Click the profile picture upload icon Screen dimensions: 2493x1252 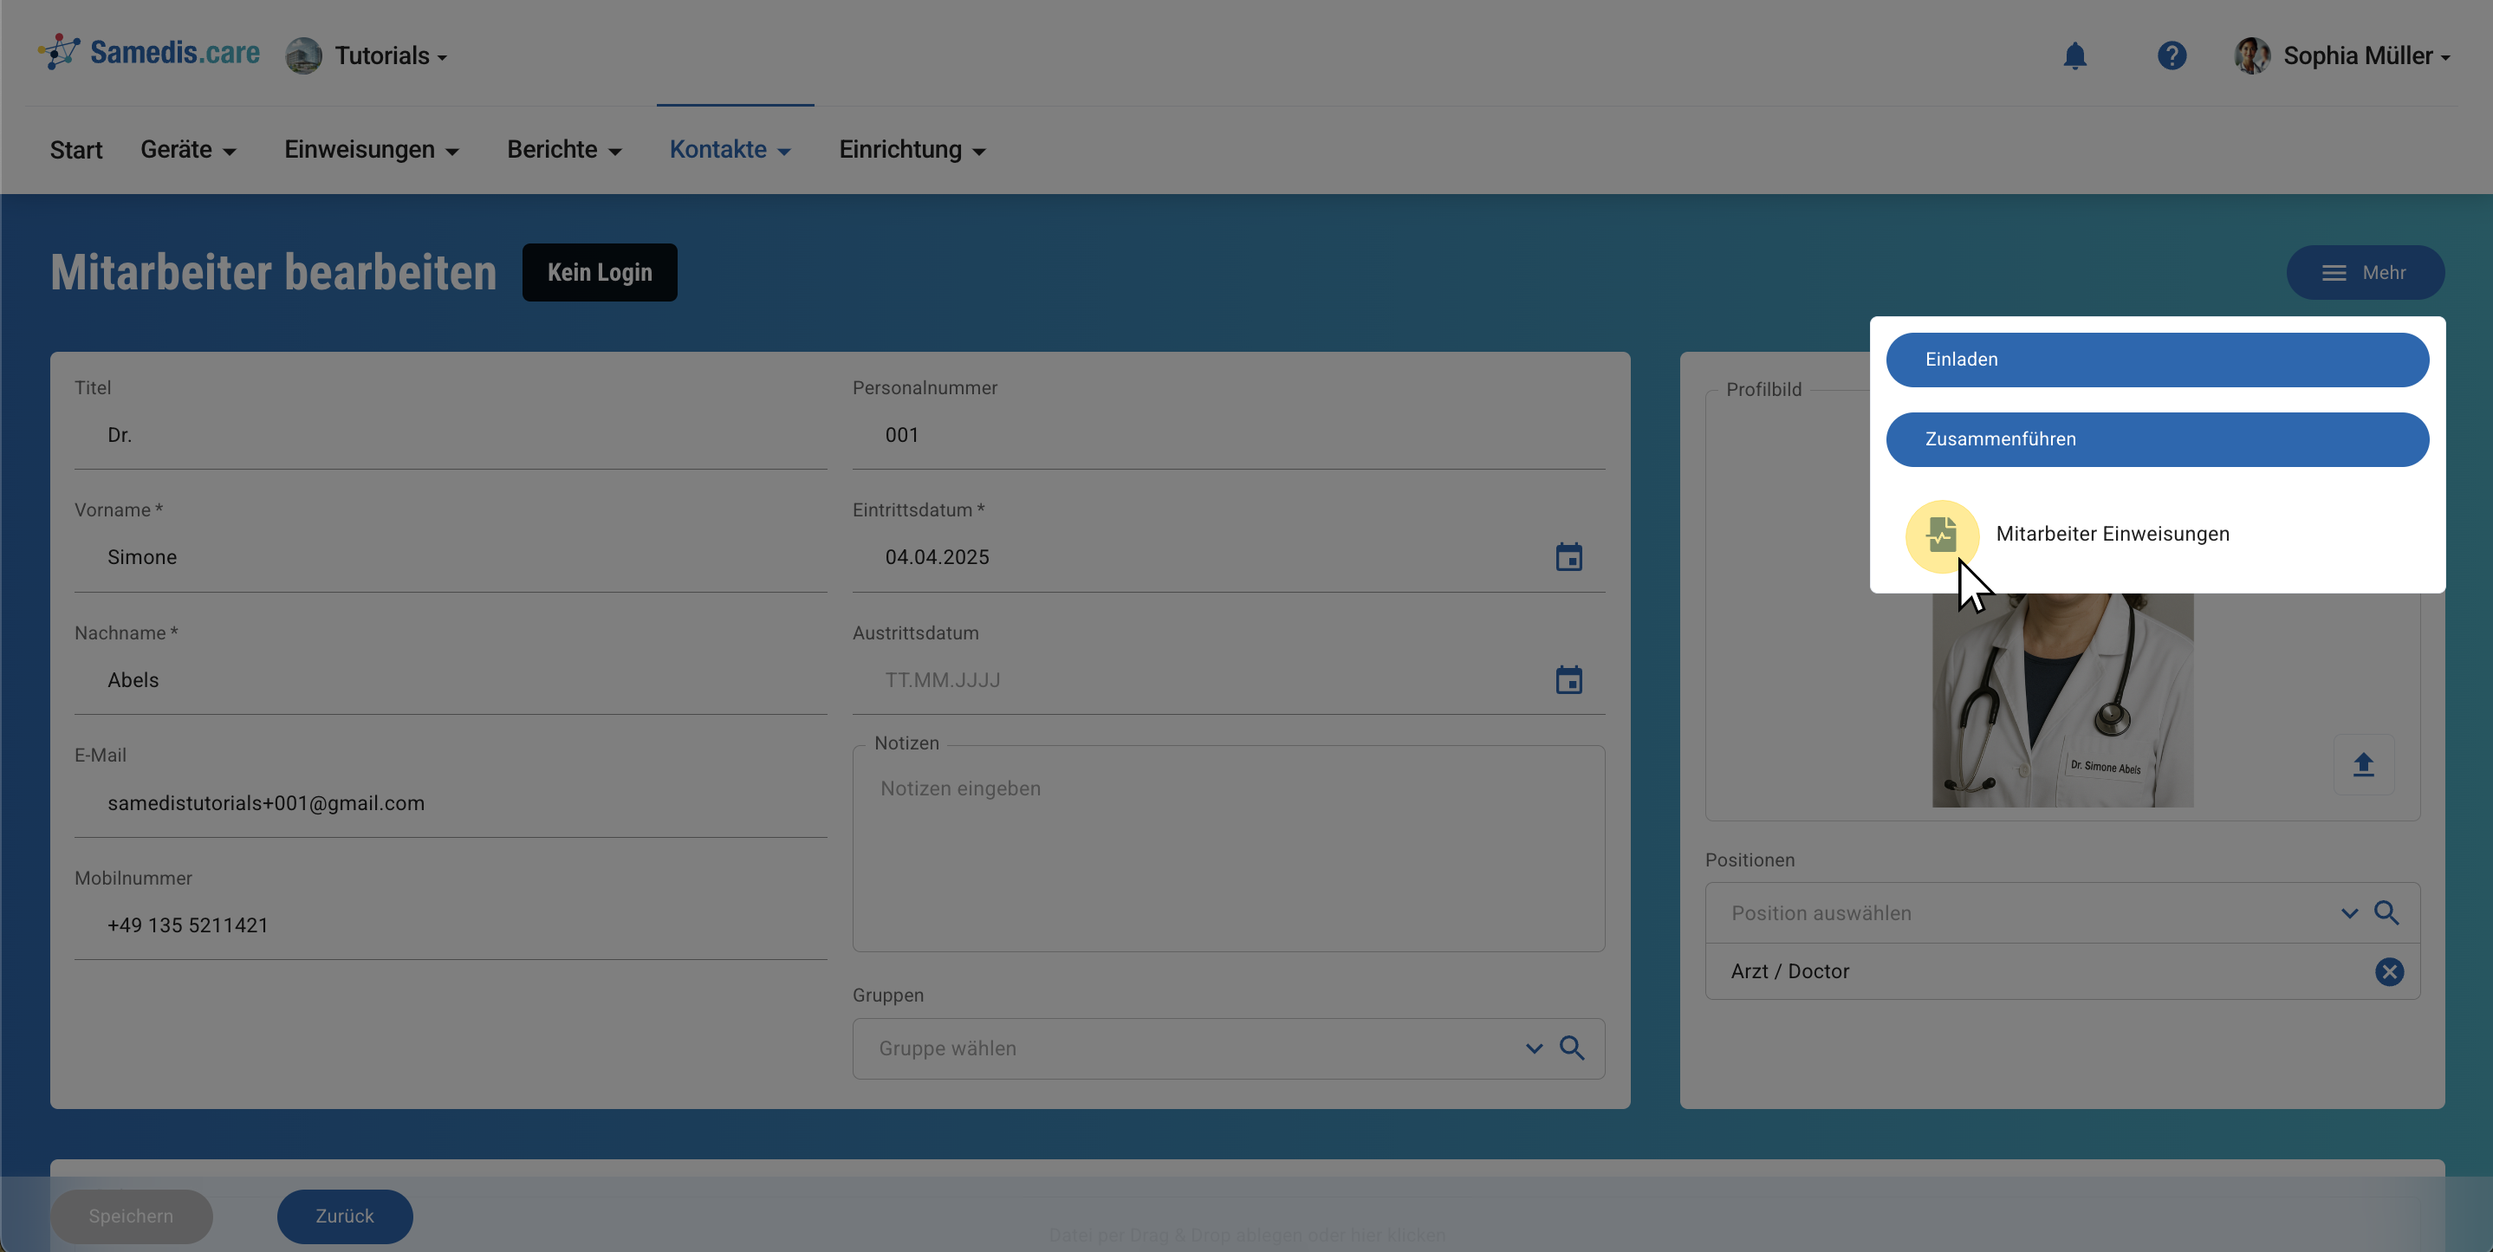[2362, 765]
